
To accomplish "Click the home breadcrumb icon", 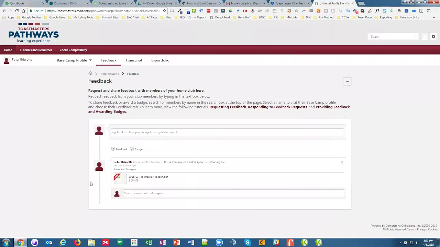I will pyautogui.click(x=90, y=73).
